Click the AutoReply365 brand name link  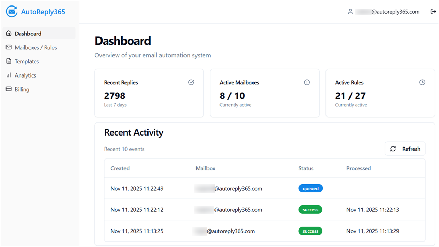click(x=43, y=12)
